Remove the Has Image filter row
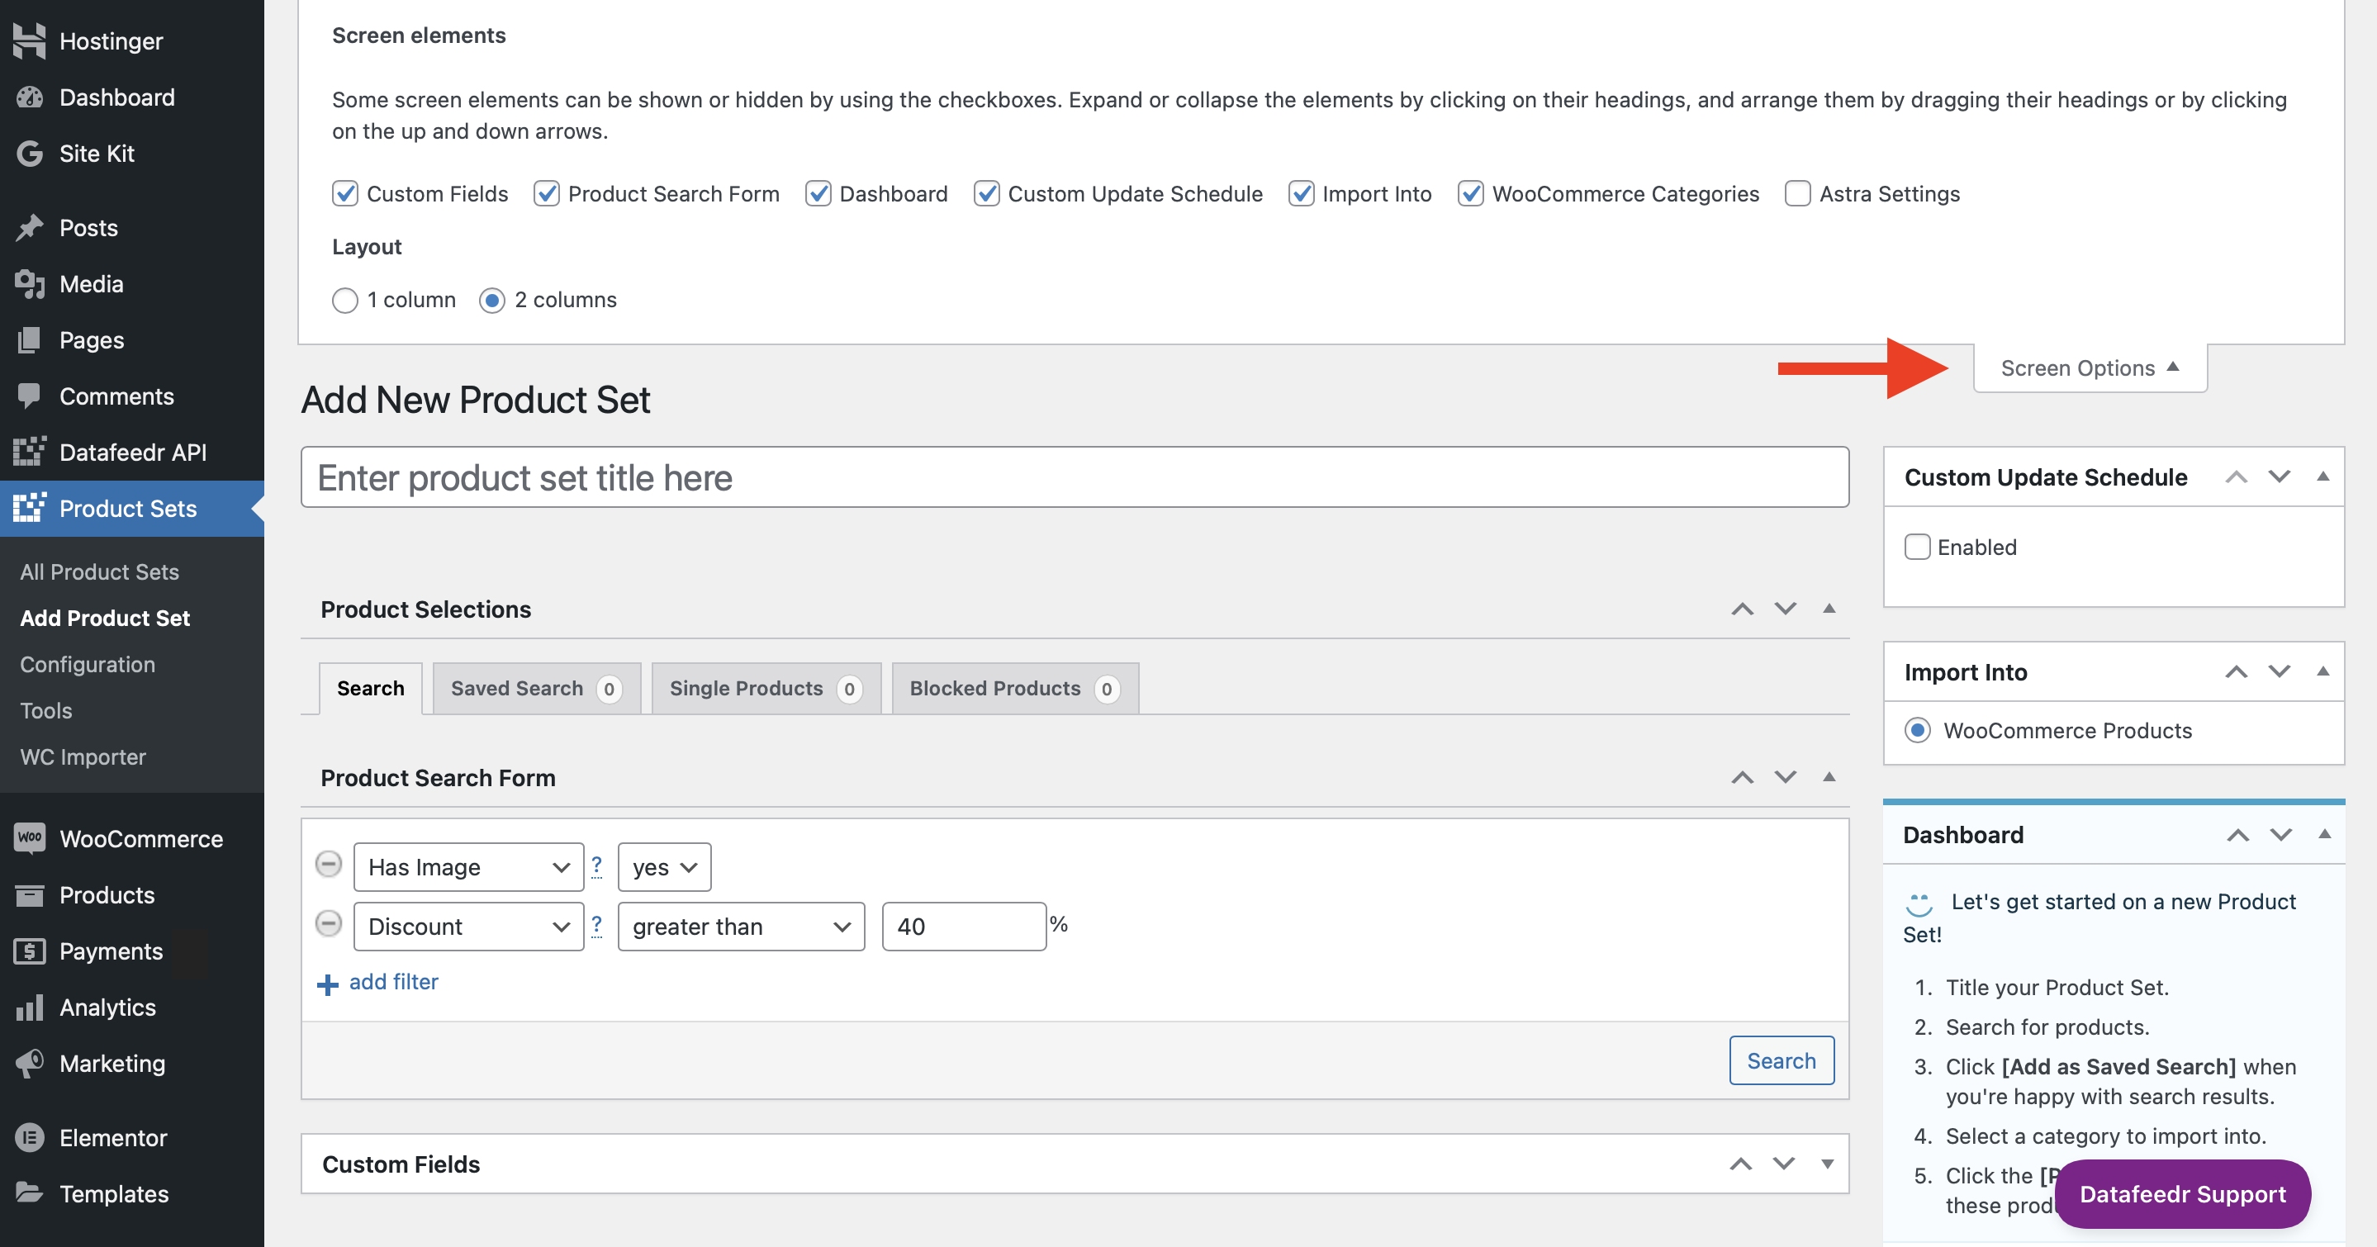The image size is (2377, 1247). [329, 865]
